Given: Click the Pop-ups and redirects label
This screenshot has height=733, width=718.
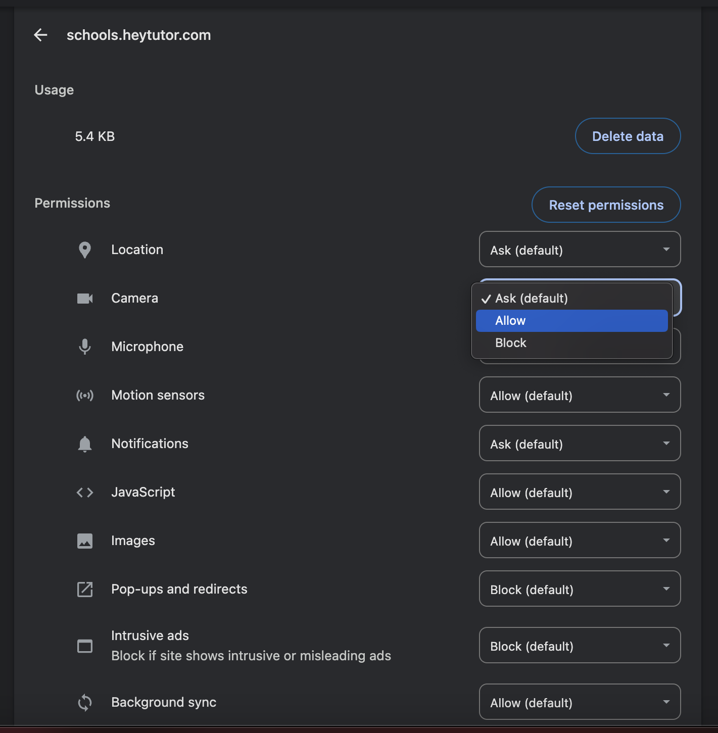Looking at the screenshot, I should point(179,589).
